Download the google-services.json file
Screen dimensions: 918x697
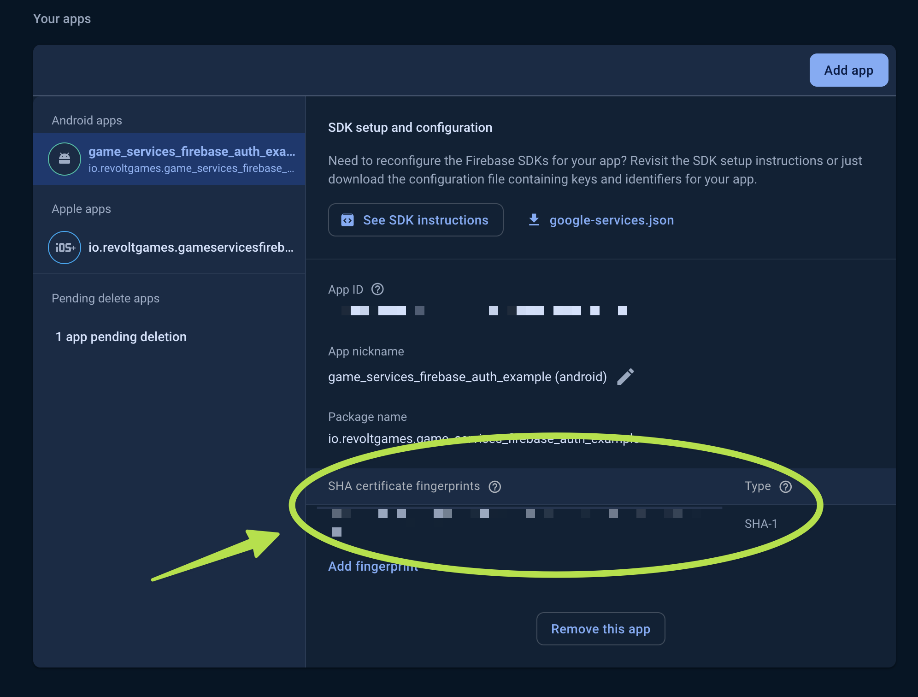point(611,220)
